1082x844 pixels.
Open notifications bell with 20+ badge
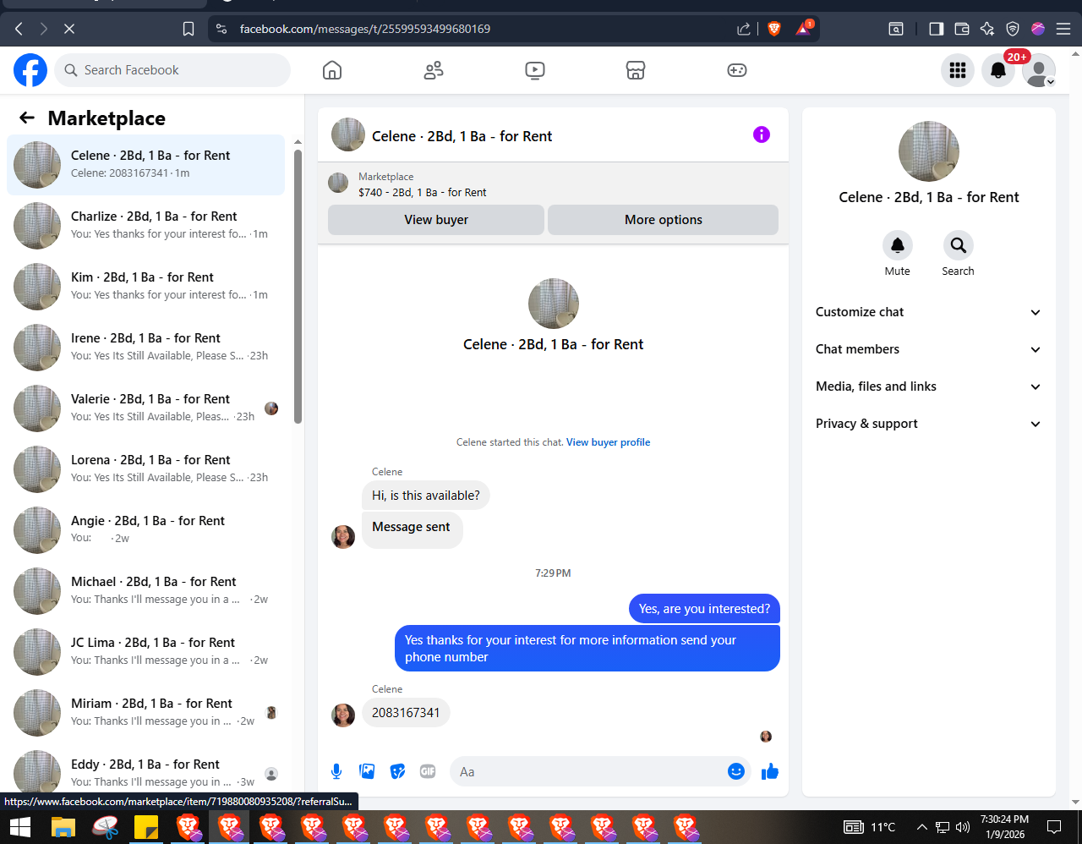[x=998, y=70]
